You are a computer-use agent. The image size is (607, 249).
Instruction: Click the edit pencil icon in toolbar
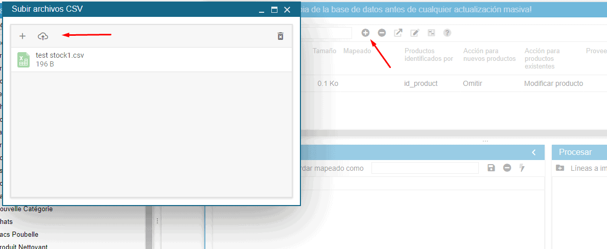[x=415, y=33]
